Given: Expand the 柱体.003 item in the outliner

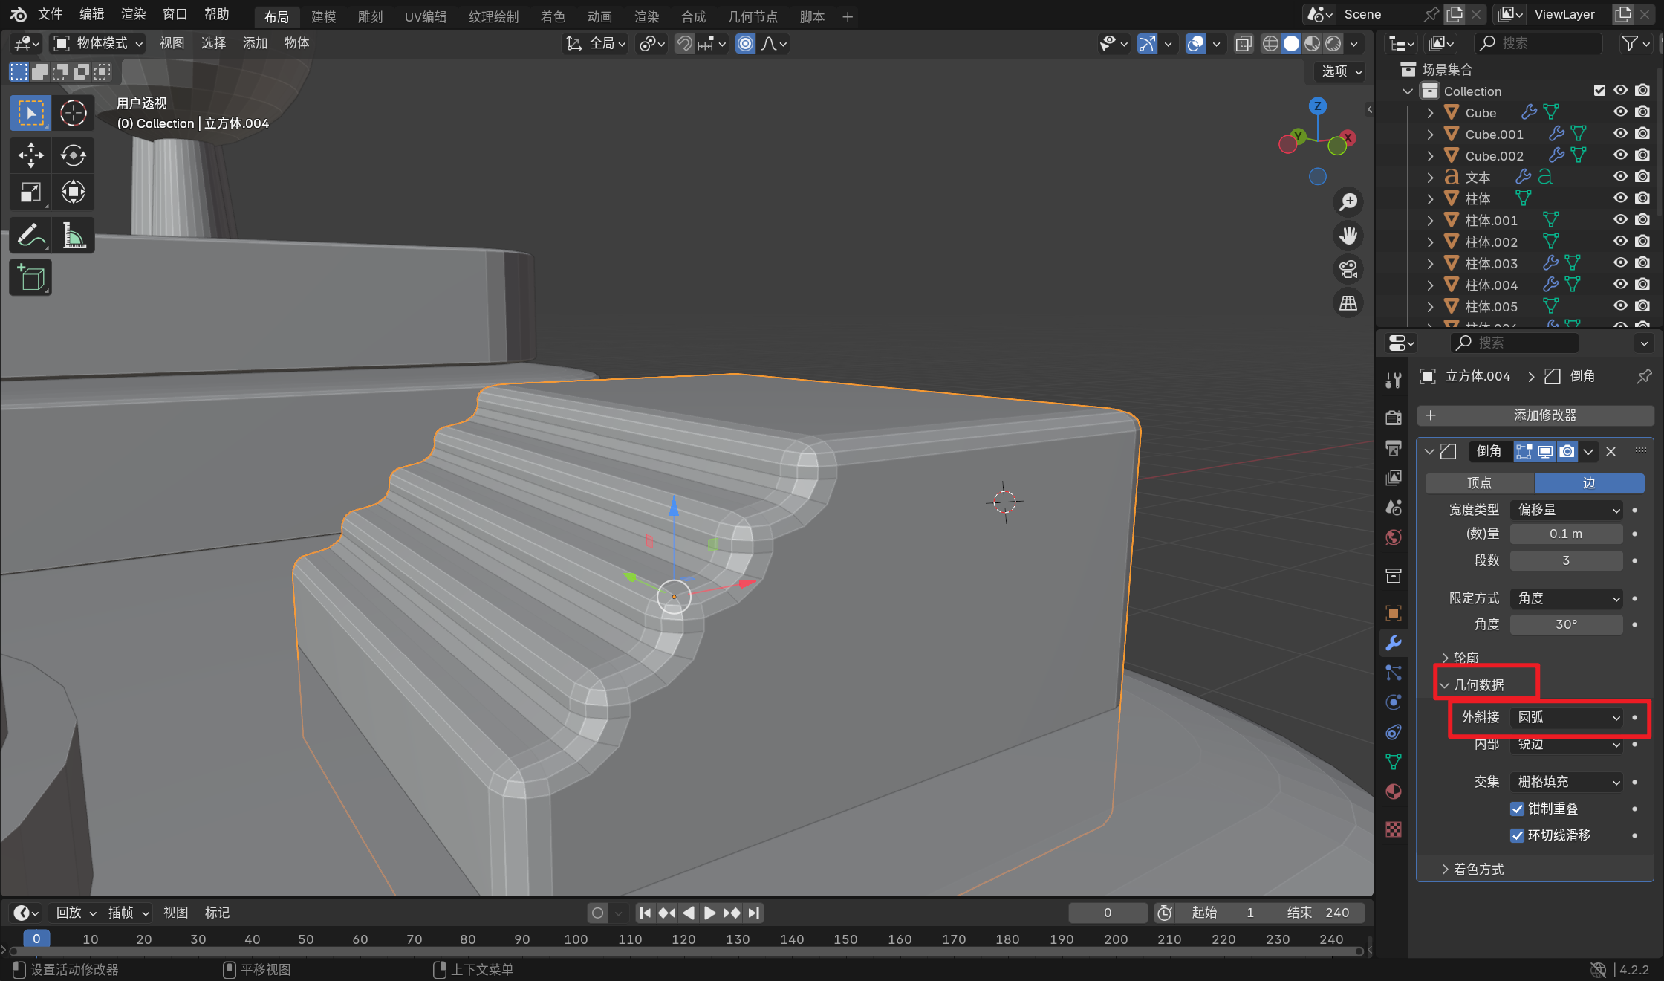Looking at the screenshot, I should pos(1430,263).
